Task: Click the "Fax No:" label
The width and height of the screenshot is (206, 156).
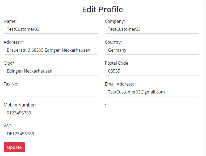Action: click(11, 84)
